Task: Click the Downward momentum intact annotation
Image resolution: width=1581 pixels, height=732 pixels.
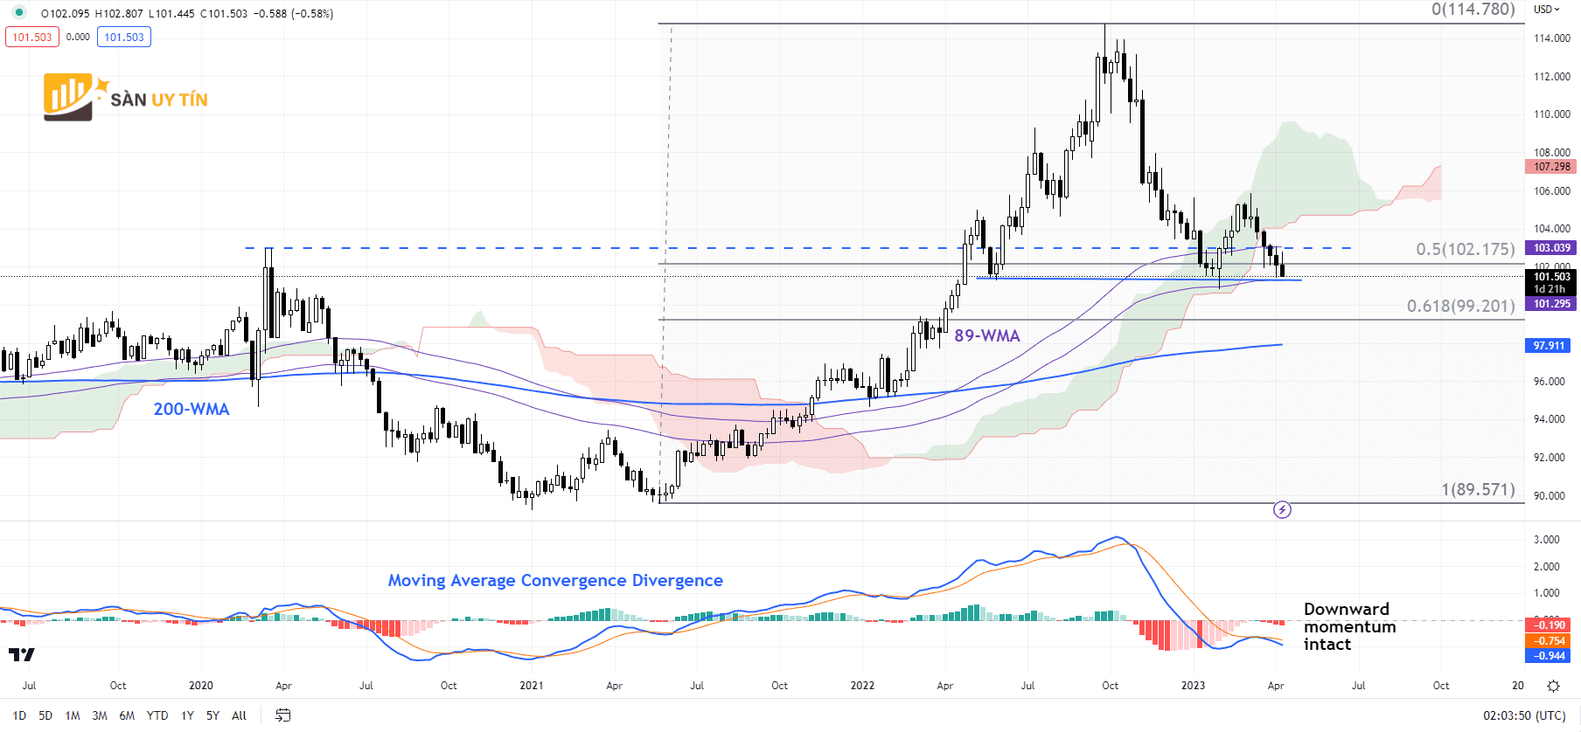Action: pyautogui.click(x=1349, y=626)
